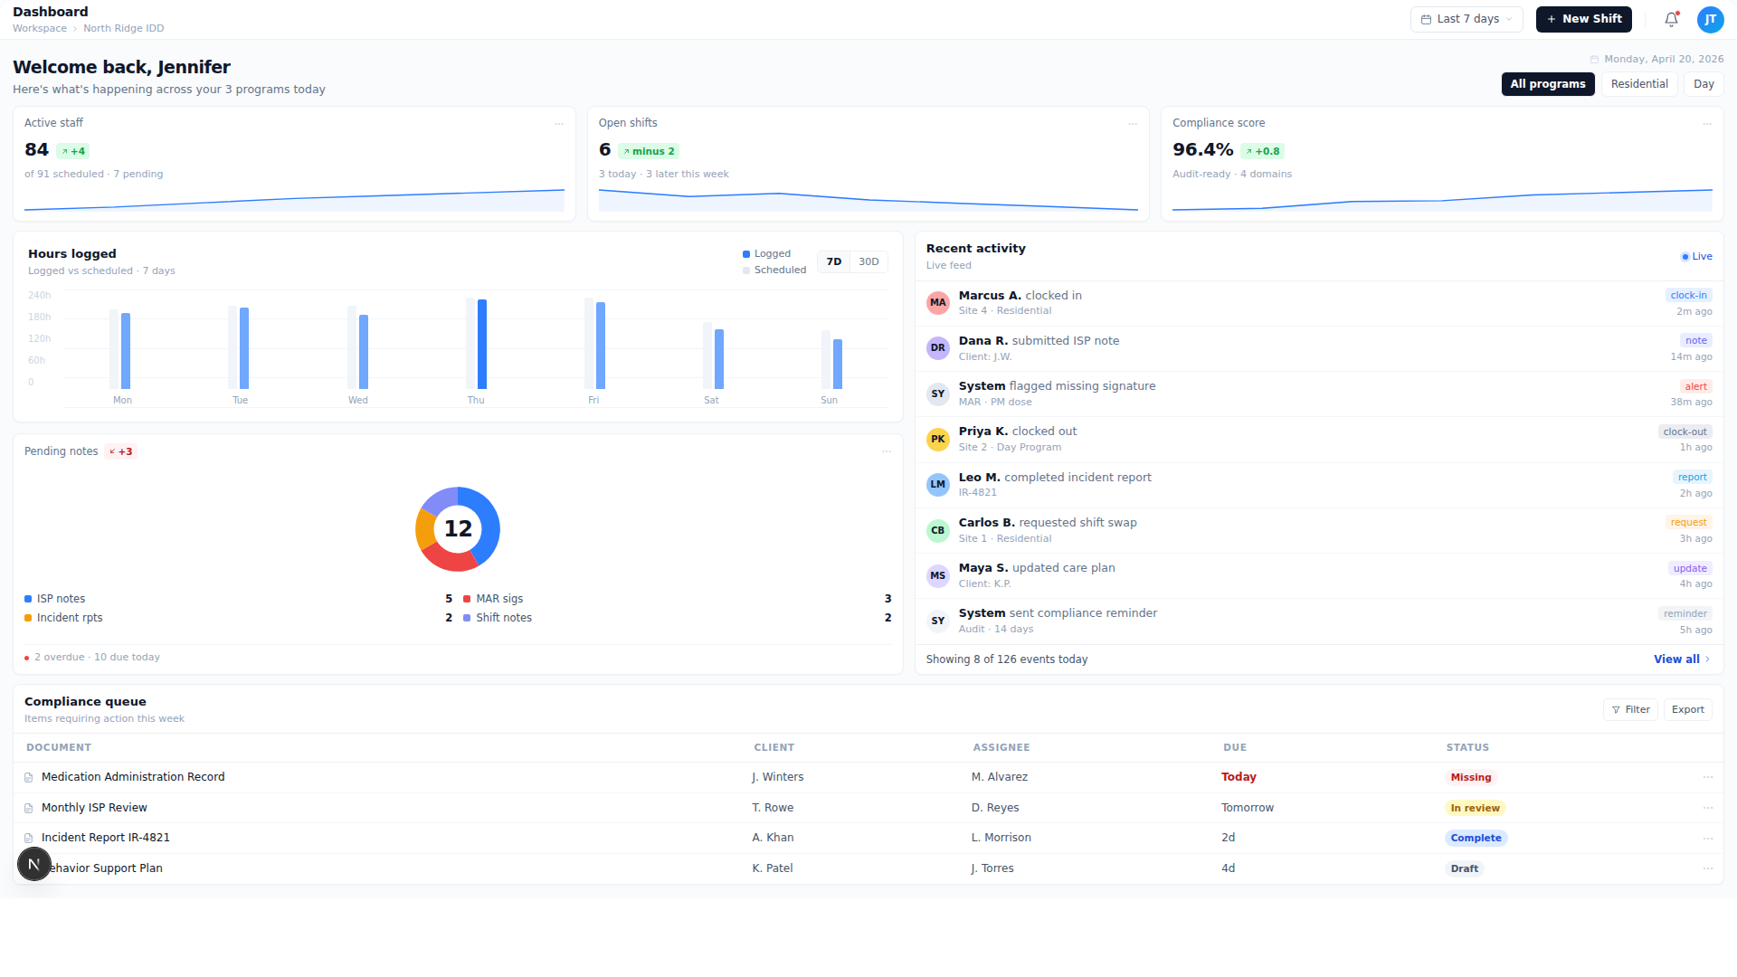Create a New Shift
This screenshot has width=1737, height=977.
click(1584, 19)
